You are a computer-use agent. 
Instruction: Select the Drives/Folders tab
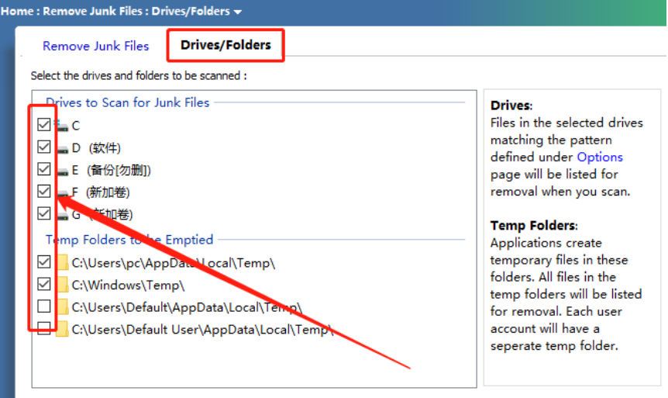pyautogui.click(x=226, y=45)
